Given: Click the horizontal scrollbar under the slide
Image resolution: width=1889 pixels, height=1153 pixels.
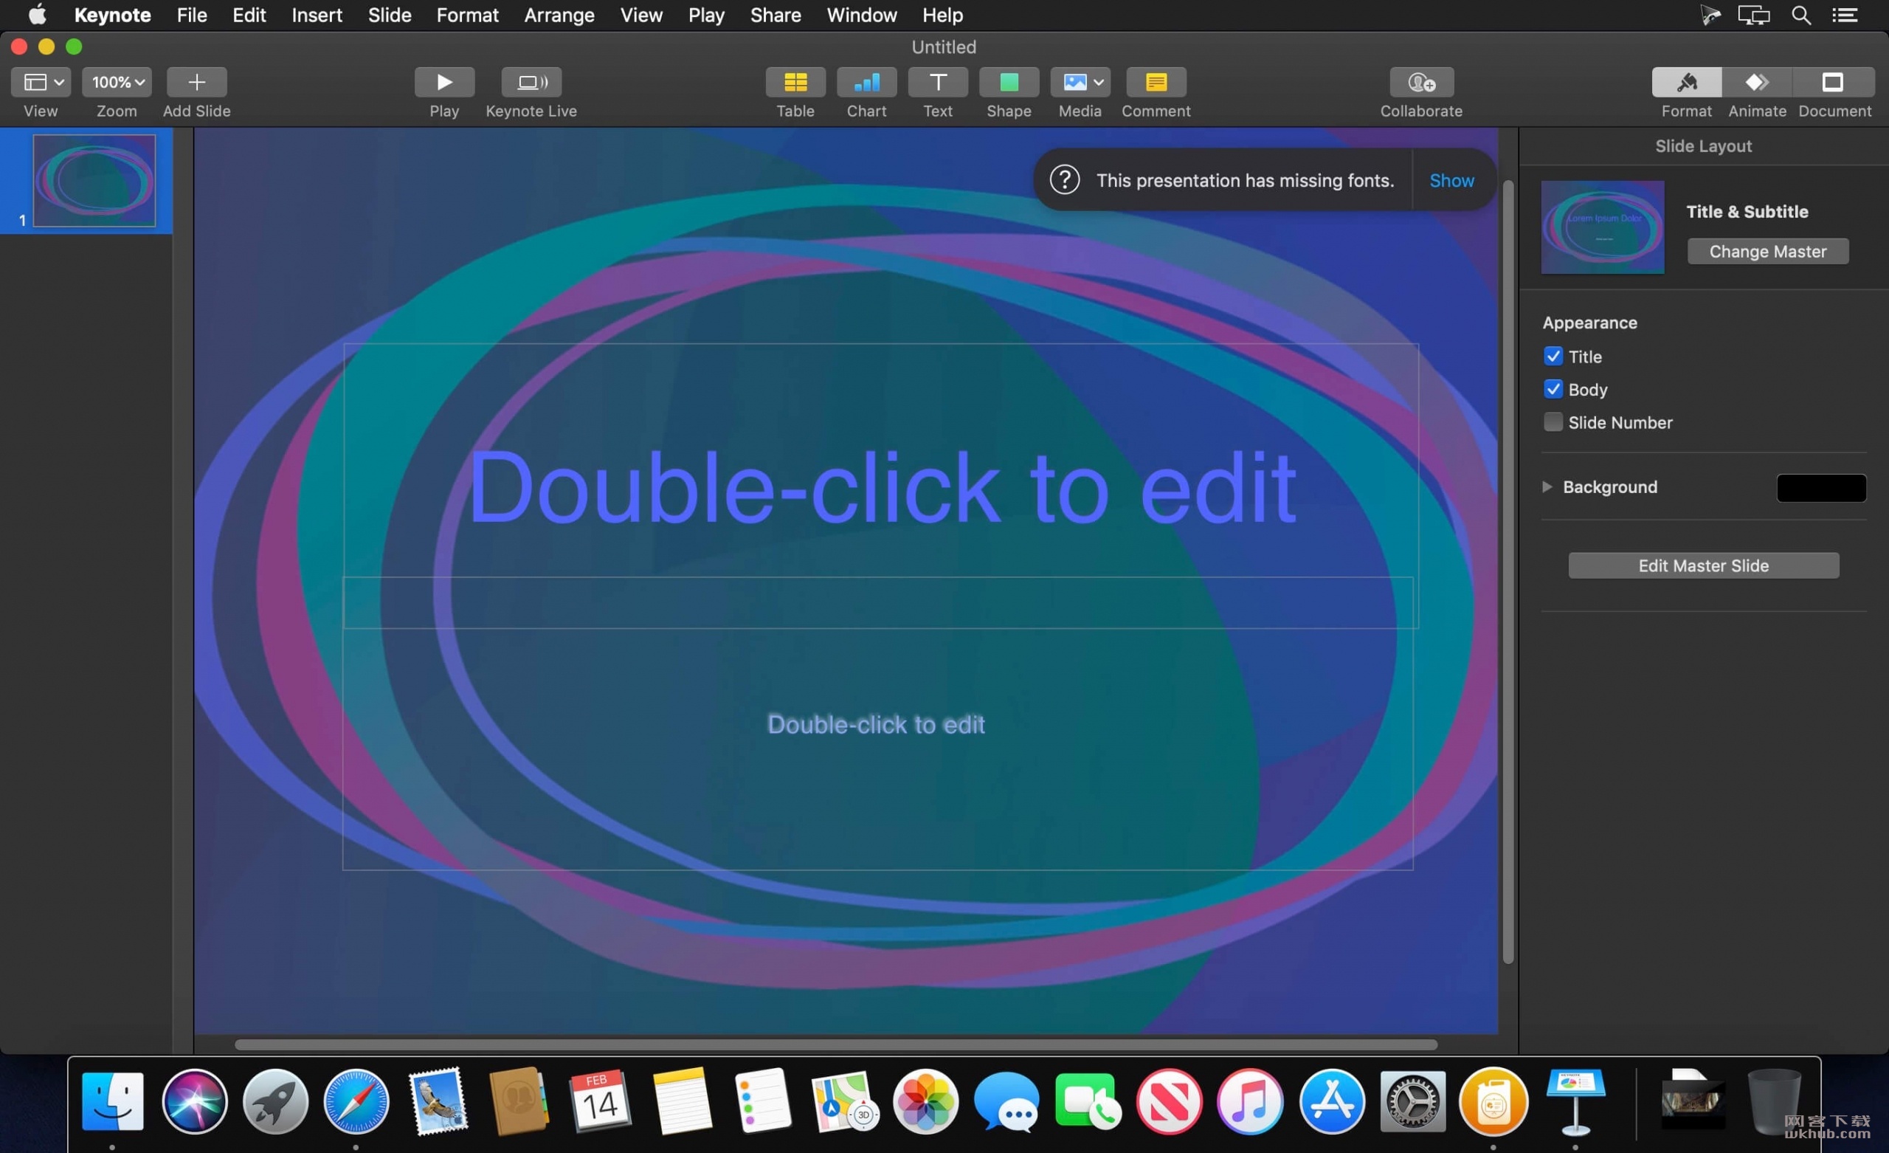Looking at the screenshot, I should 835,1044.
